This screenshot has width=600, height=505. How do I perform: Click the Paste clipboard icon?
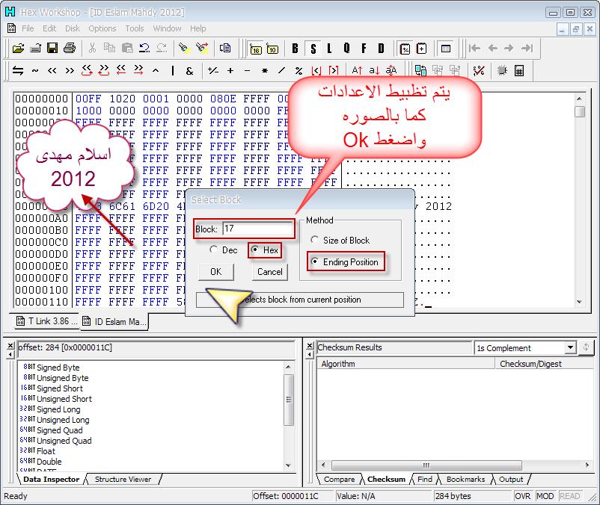pos(127,48)
